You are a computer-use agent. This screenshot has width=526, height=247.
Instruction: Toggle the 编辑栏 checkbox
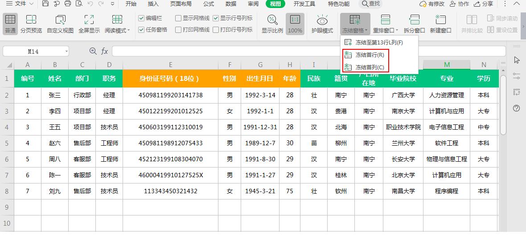tap(142, 18)
